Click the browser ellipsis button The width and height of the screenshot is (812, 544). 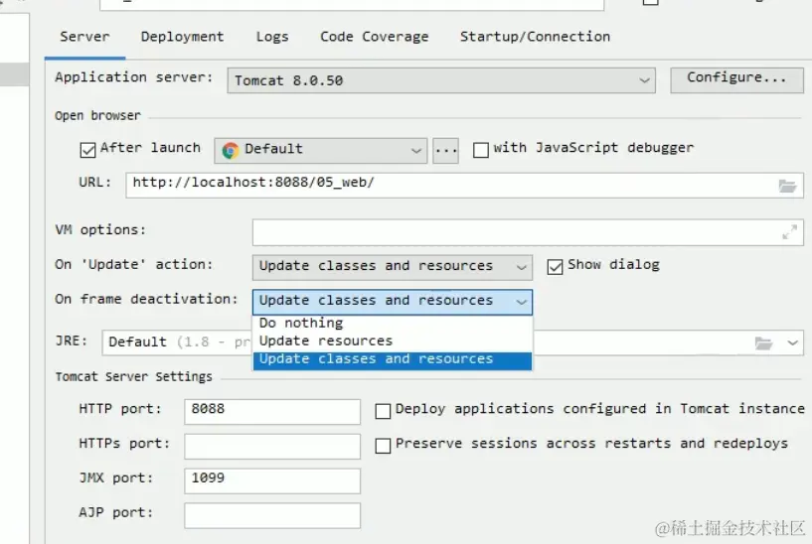click(x=446, y=151)
